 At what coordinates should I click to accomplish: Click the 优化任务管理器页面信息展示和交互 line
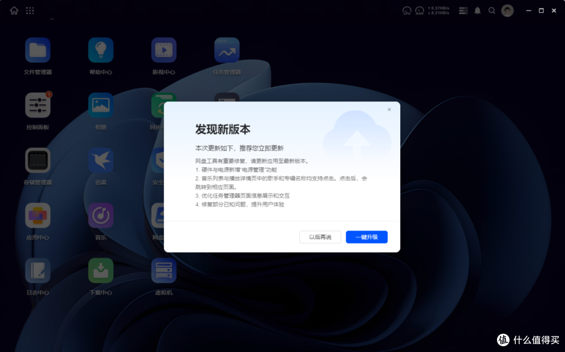tap(243, 196)
